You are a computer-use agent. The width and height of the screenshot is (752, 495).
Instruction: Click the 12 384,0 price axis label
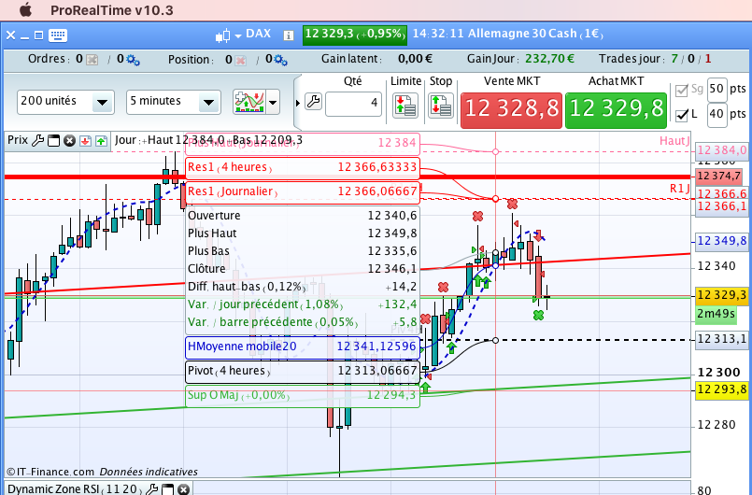[722, 150]
